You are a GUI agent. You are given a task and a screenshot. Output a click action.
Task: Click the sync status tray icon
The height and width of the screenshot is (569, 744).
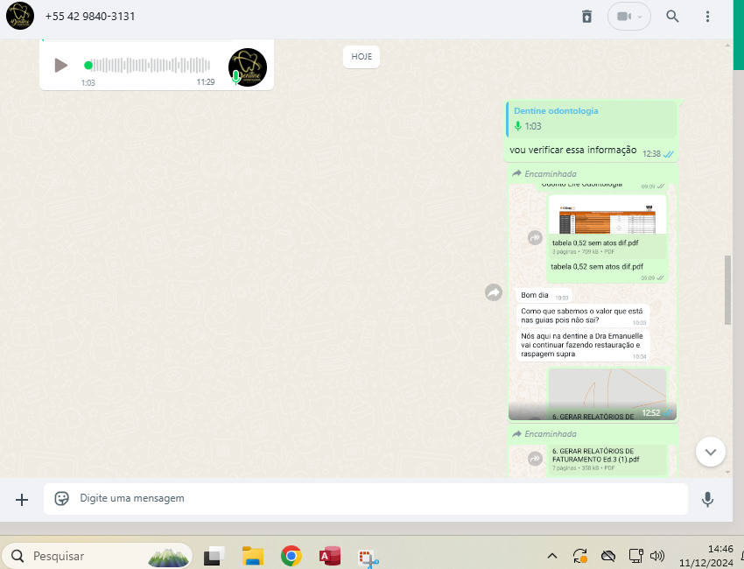pyautogui.click(x=580, y=556)
